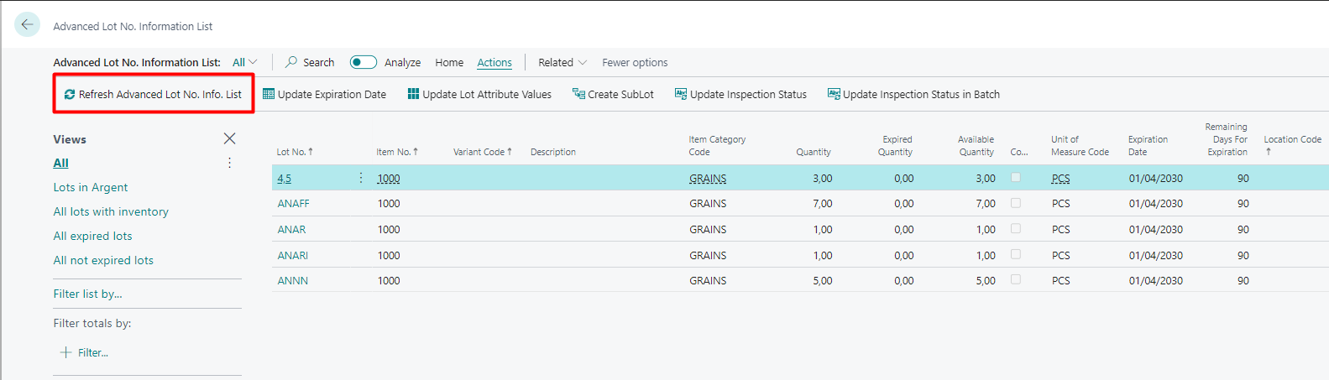Click the Update Inspection Status in Batch icon

(834, 94)
